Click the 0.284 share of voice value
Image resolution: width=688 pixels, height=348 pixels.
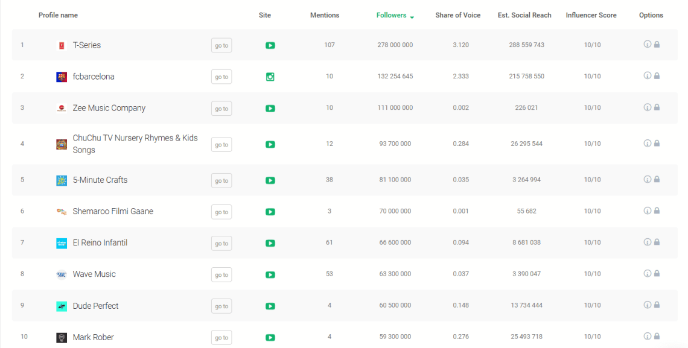[460, 144]
